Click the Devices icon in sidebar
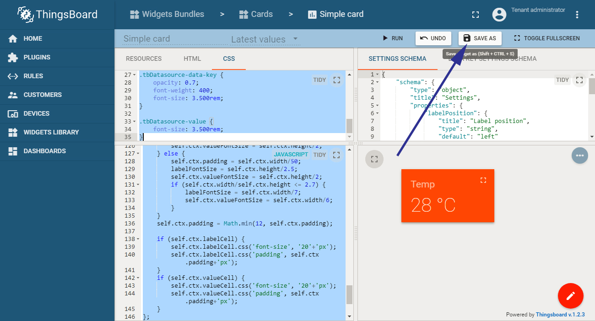This screenshot has height=321, width=595. tap(13, 114)
